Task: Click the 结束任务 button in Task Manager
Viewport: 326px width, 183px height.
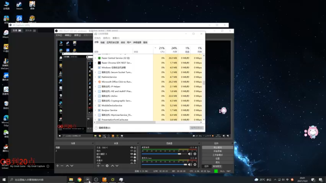Action: [x=196, y=128]
